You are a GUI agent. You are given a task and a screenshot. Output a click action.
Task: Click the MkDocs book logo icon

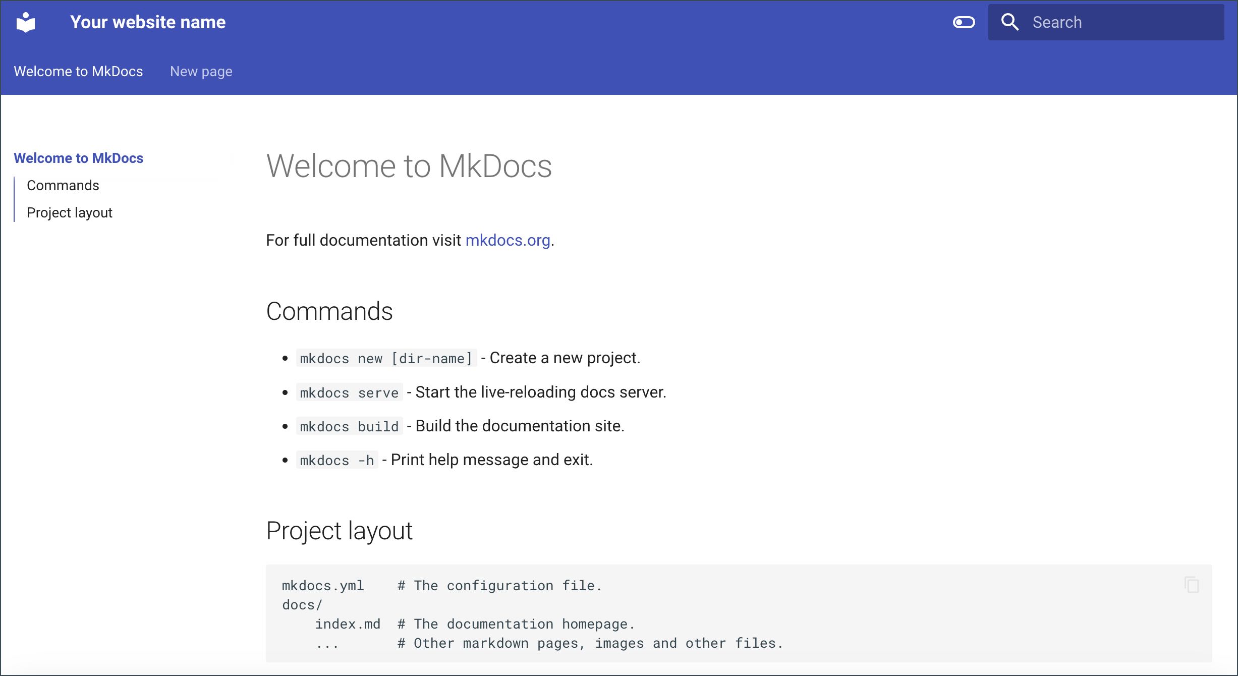click(x=26, y=22)
